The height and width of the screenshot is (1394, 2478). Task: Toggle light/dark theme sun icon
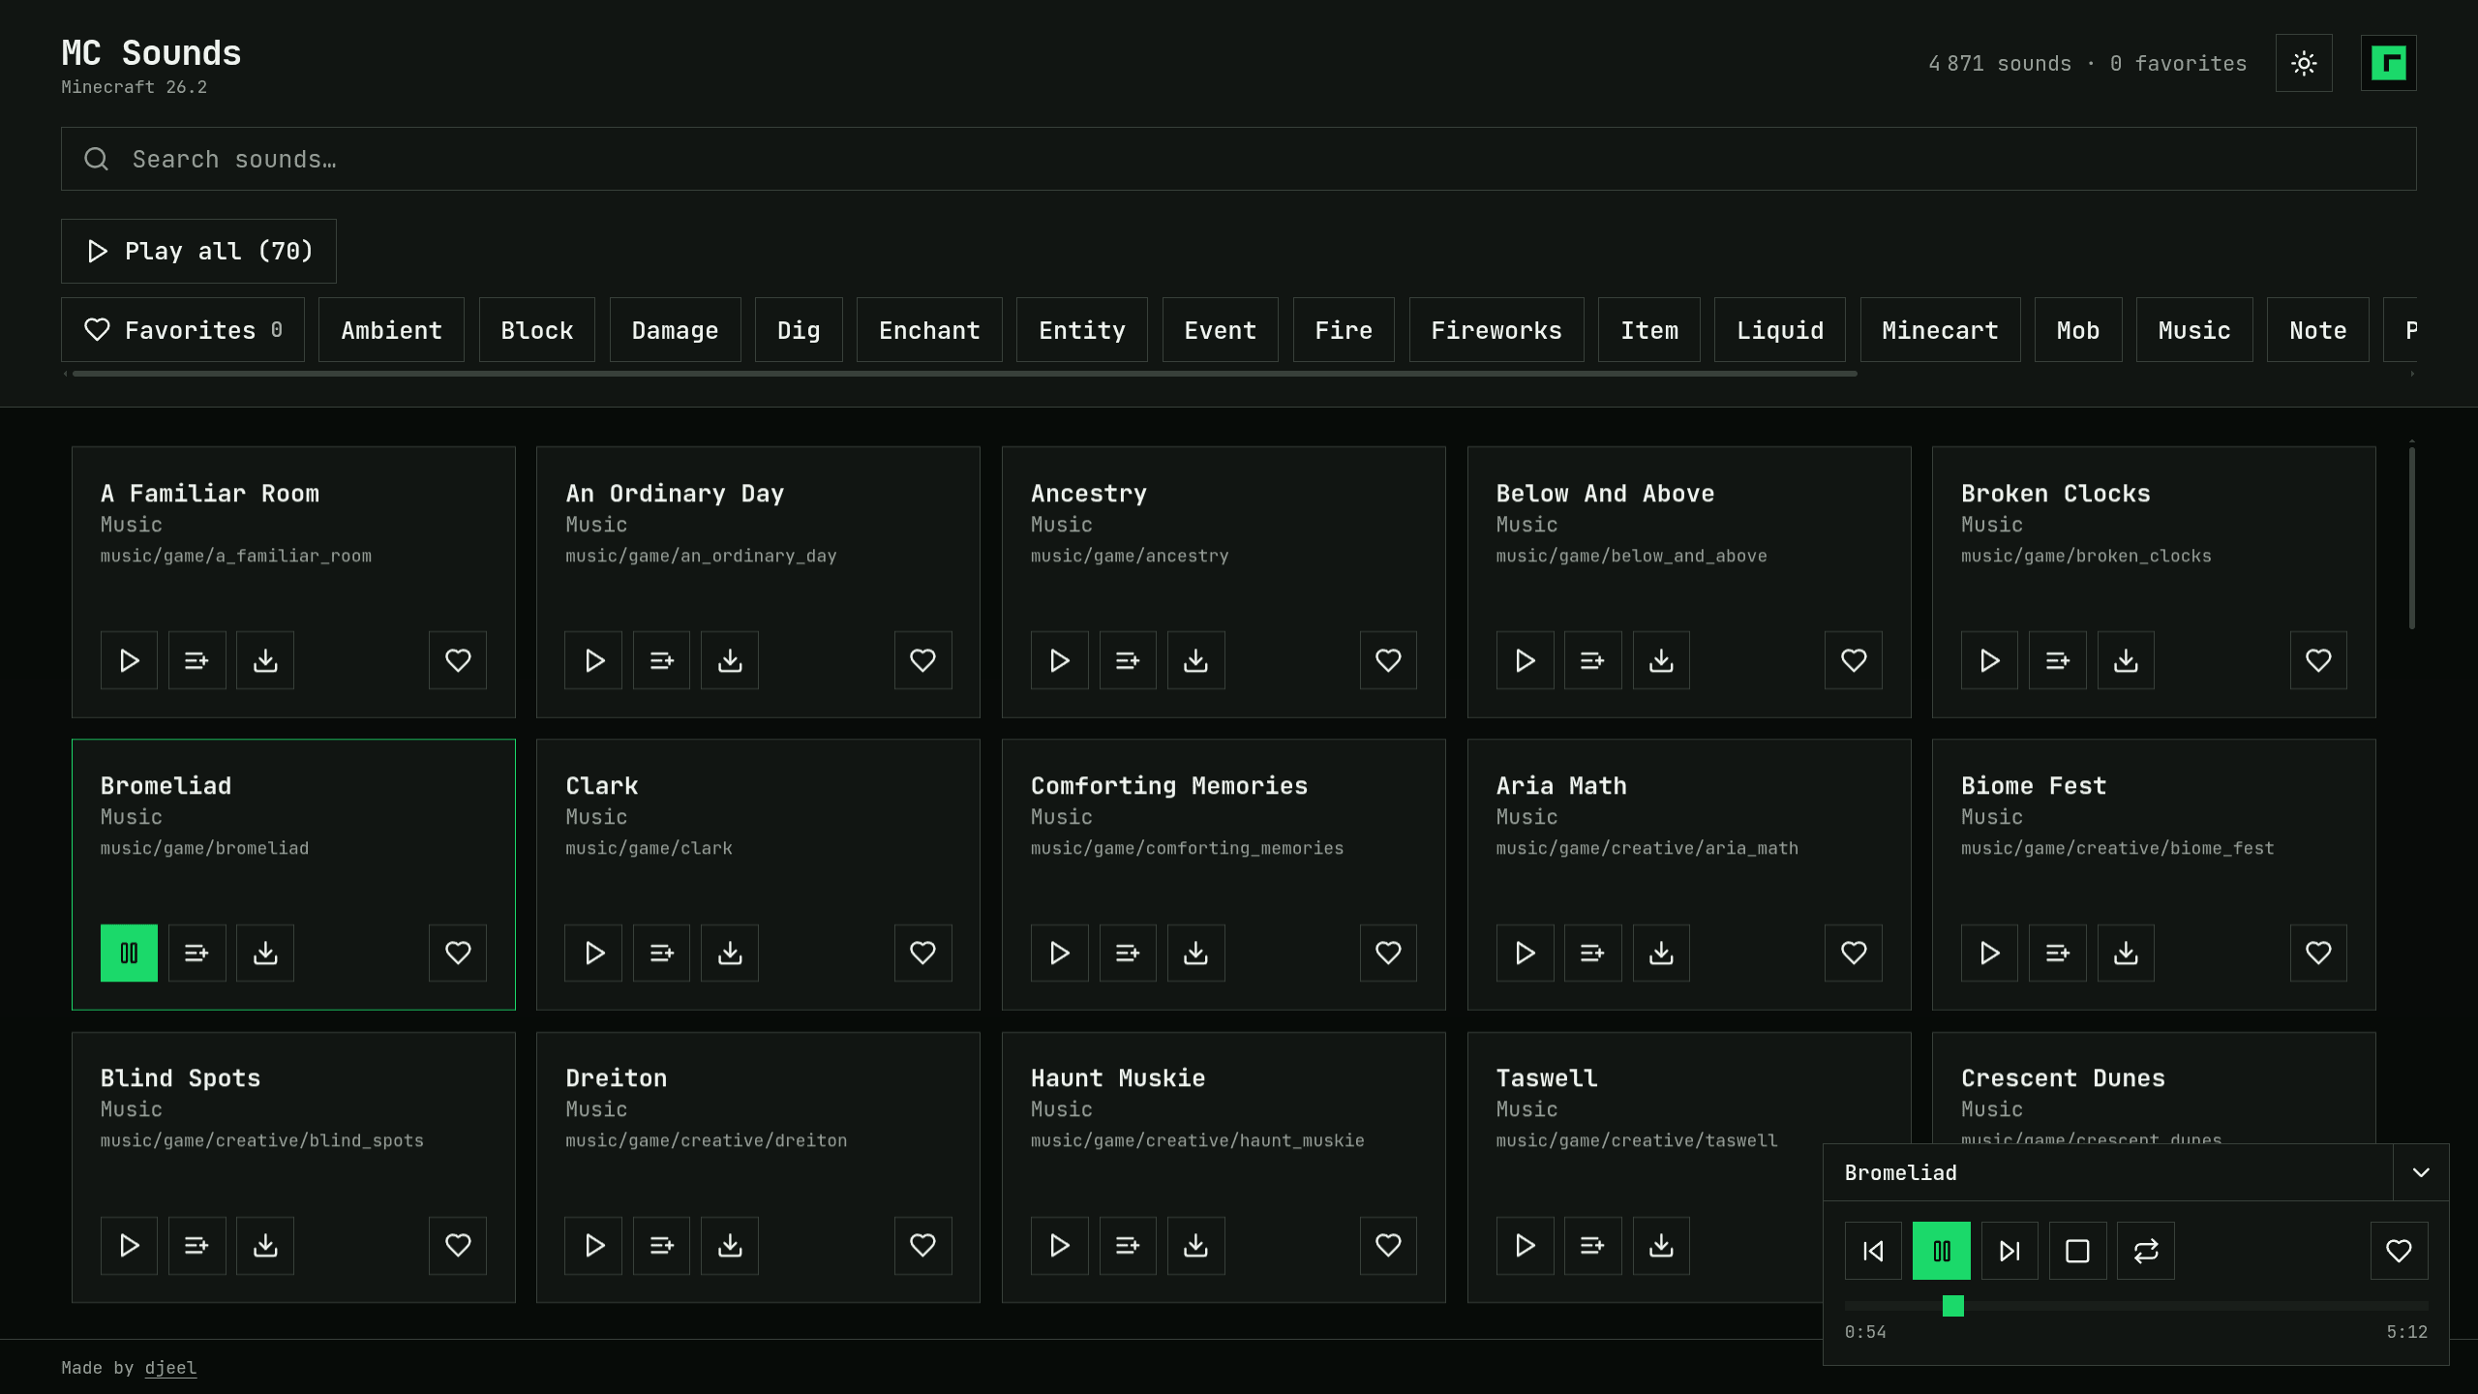tap(2304, 63)
